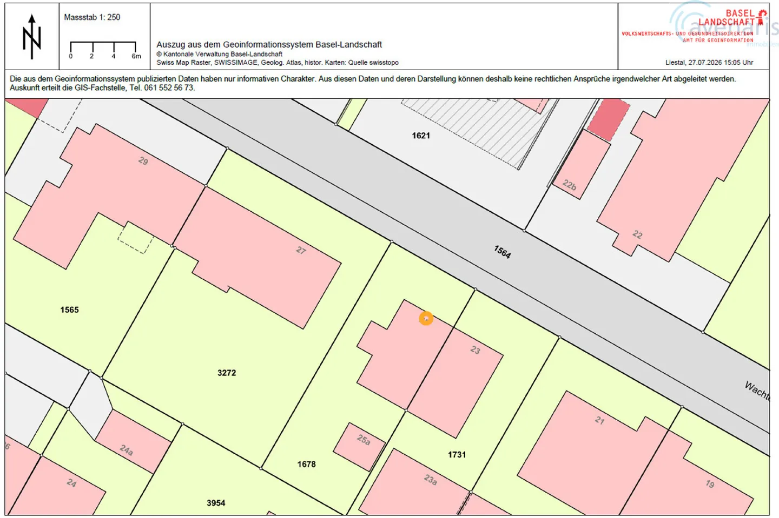The width and height of the screenshot is (779, 518).
Task: Click house number 23a label
Action: 431,480
